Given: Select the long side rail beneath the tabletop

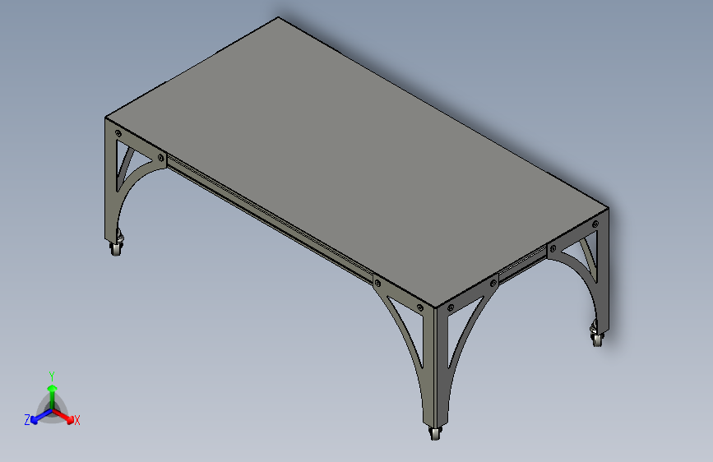Looking at the screenshot, I should [x=270, y=220].
